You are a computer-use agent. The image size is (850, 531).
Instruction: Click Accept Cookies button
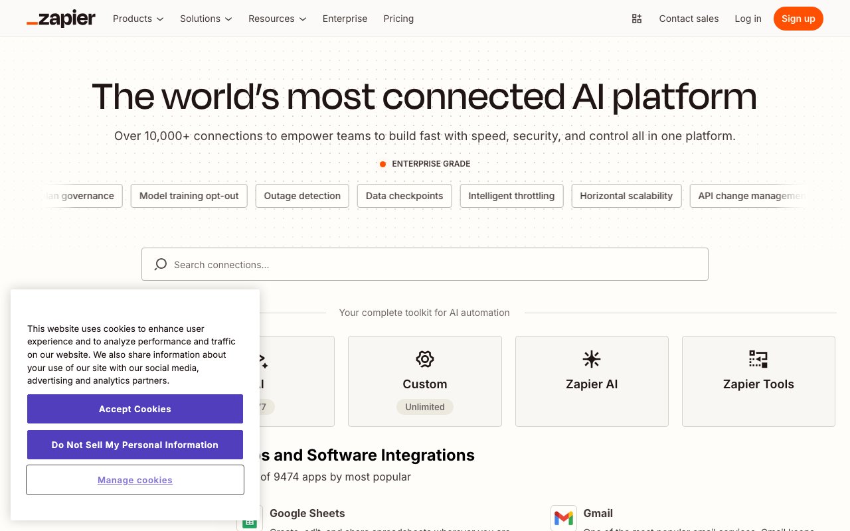(135, 409)
